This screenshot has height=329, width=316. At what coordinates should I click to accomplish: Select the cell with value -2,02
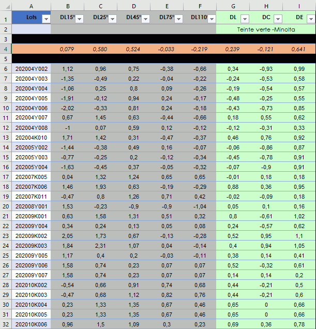67,108
